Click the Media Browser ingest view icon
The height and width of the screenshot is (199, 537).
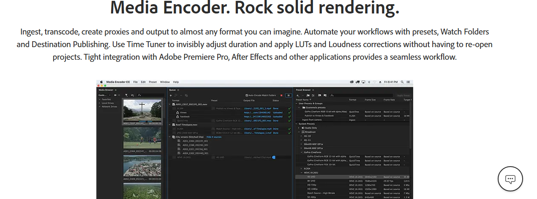click(x=132, y=95)
